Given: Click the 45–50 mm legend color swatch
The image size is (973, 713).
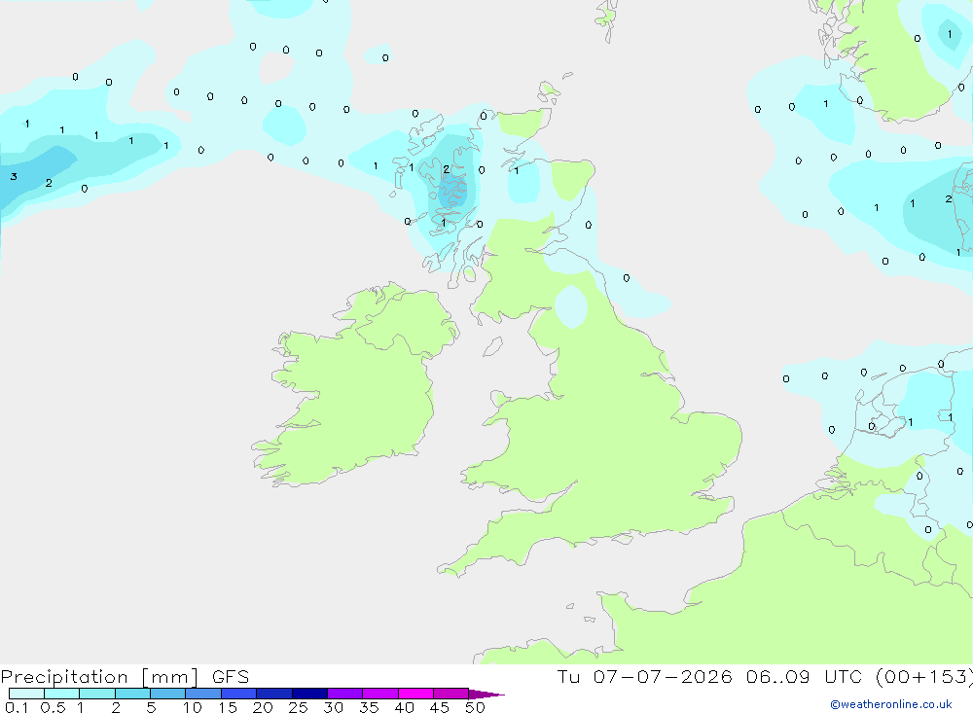Looking at the screenshot, I should (450, 694).
